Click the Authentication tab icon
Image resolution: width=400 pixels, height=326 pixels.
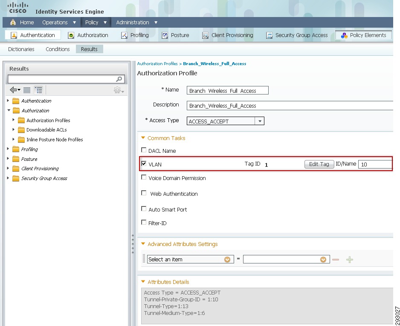click(14, 35)
